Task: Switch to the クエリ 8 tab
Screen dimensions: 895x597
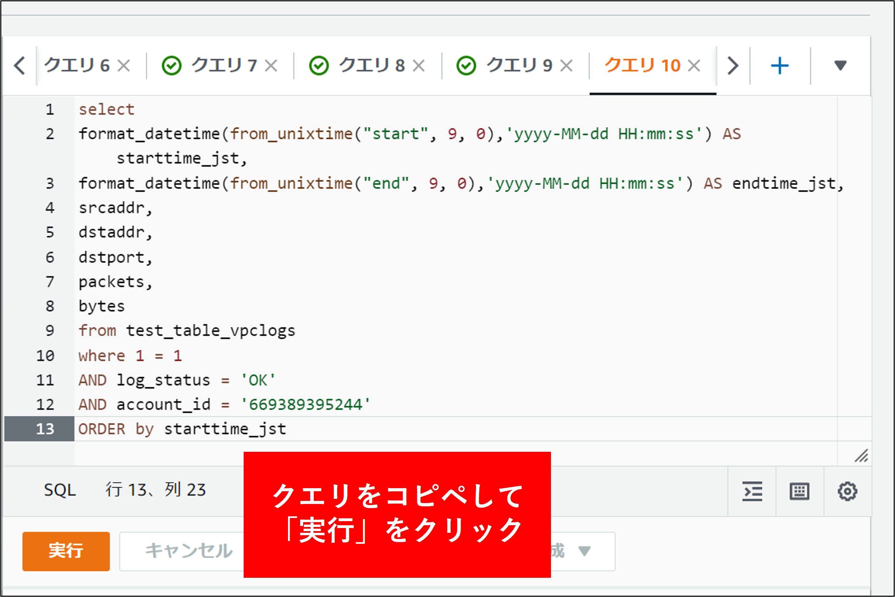Action: point(371,66)
